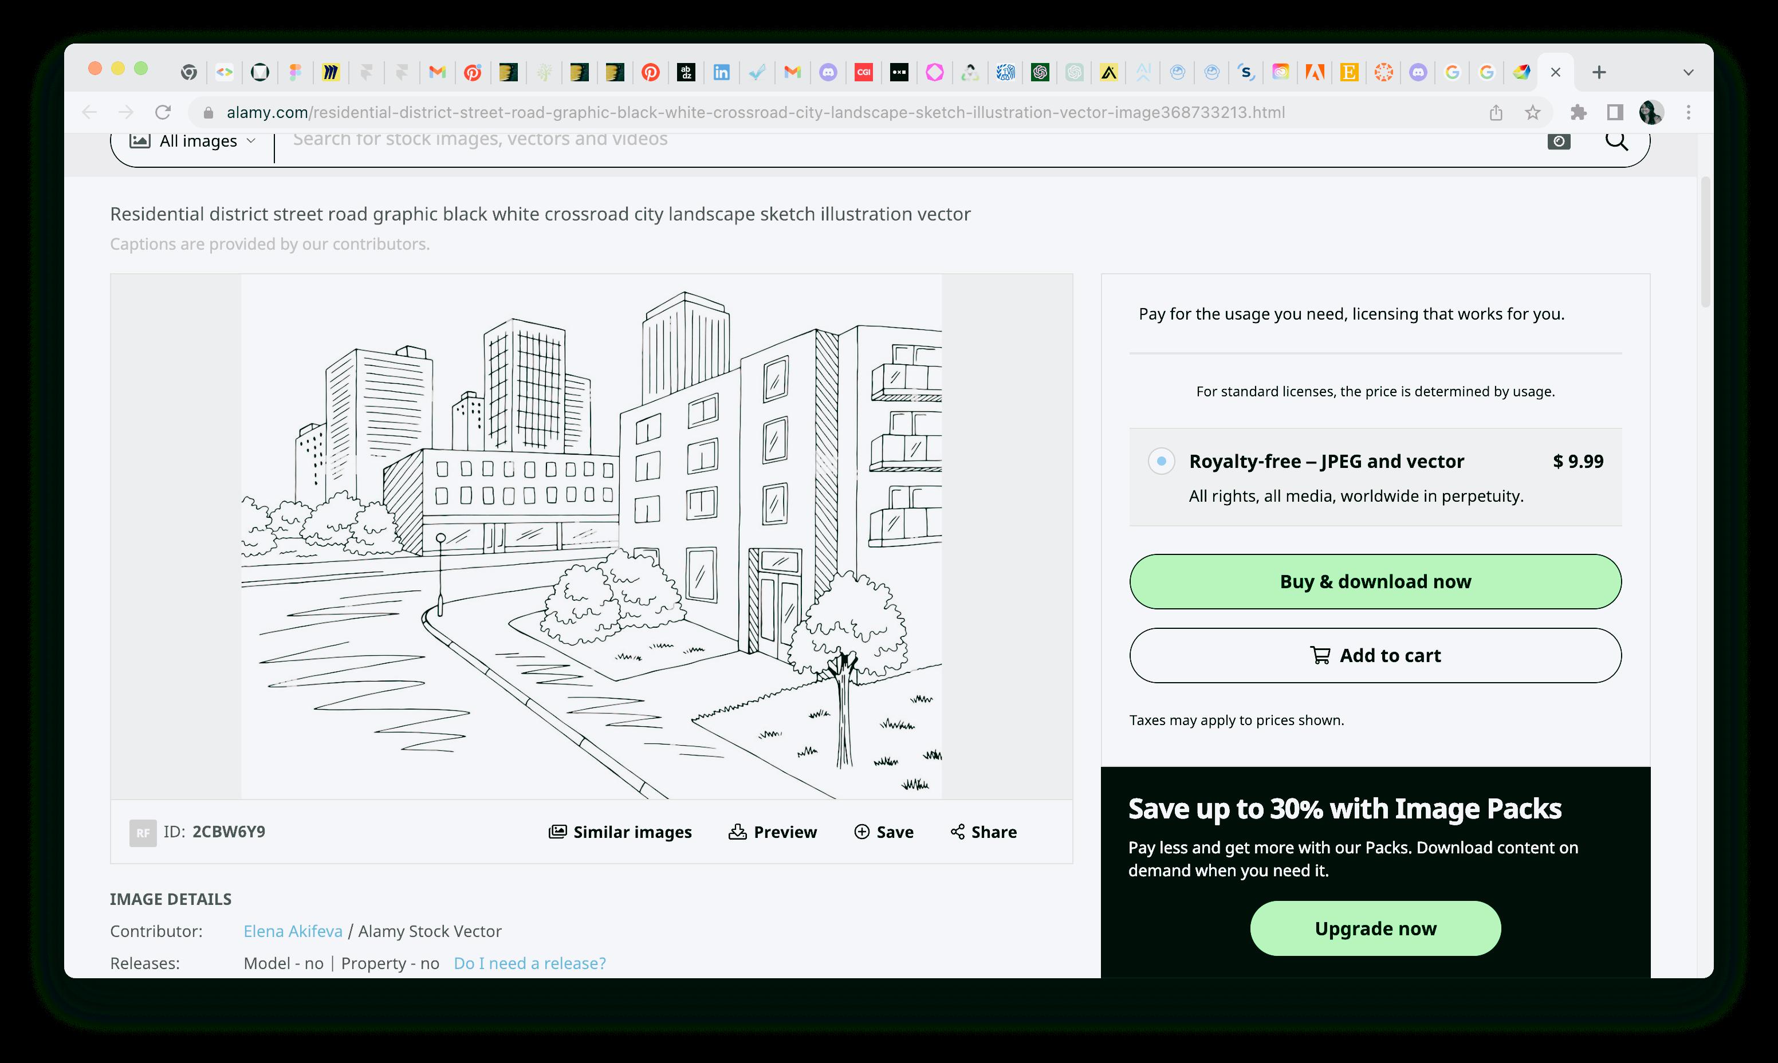View Similar images
Viewport: 1778px width, 1063px height.
(620, 832)
